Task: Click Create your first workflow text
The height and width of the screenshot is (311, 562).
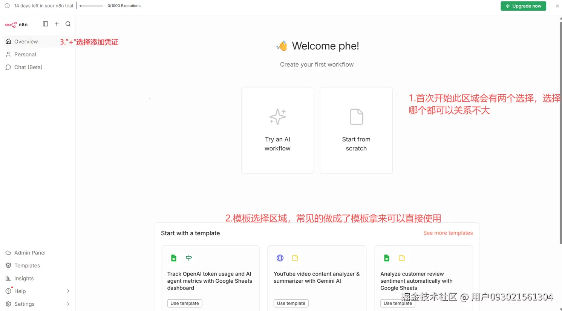Action: 317,64
